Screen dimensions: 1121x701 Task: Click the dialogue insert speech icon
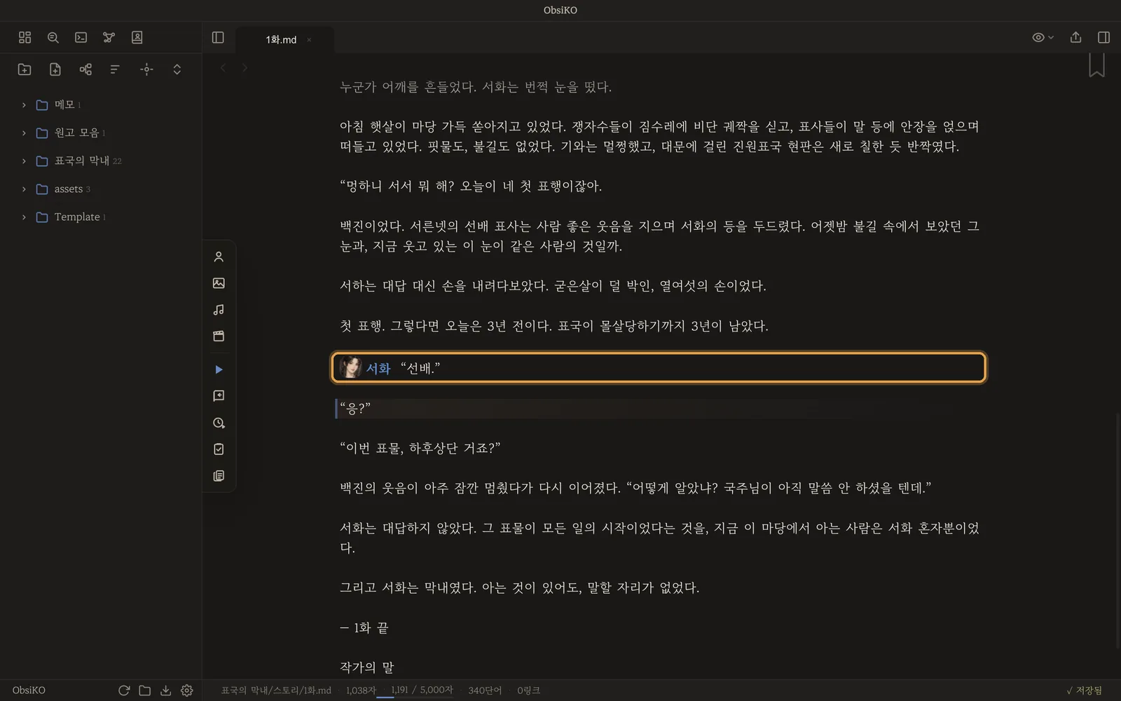[219, 396]
